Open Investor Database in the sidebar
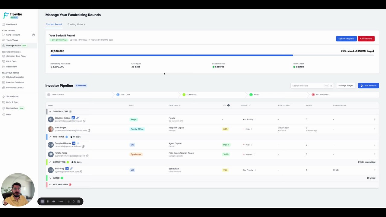The width and height of the screenshot is (386, 217). pos(15,82)
